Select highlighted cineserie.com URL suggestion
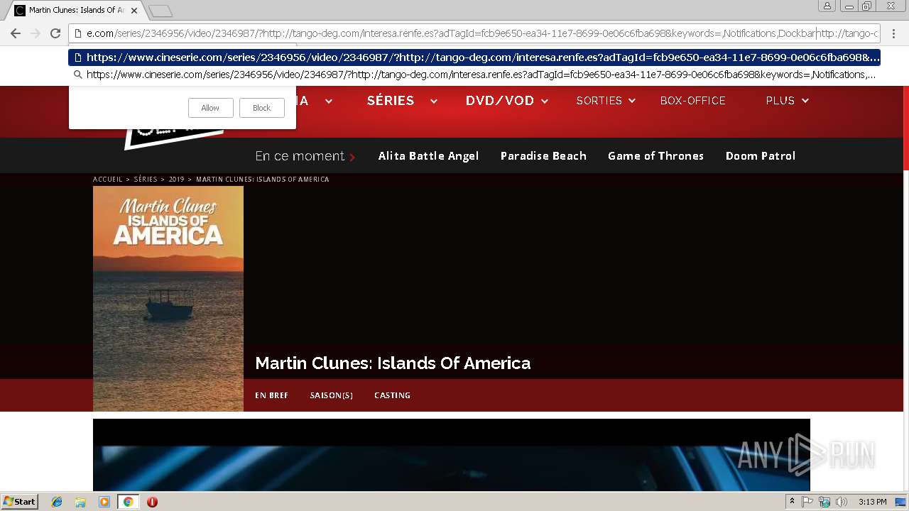 474,57
